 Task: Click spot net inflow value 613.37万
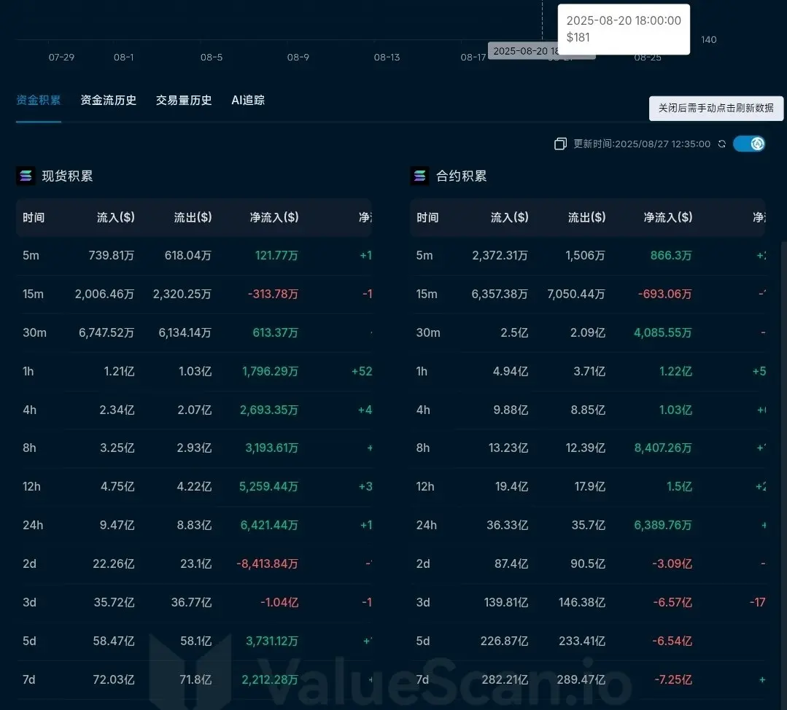coord(275,332)
